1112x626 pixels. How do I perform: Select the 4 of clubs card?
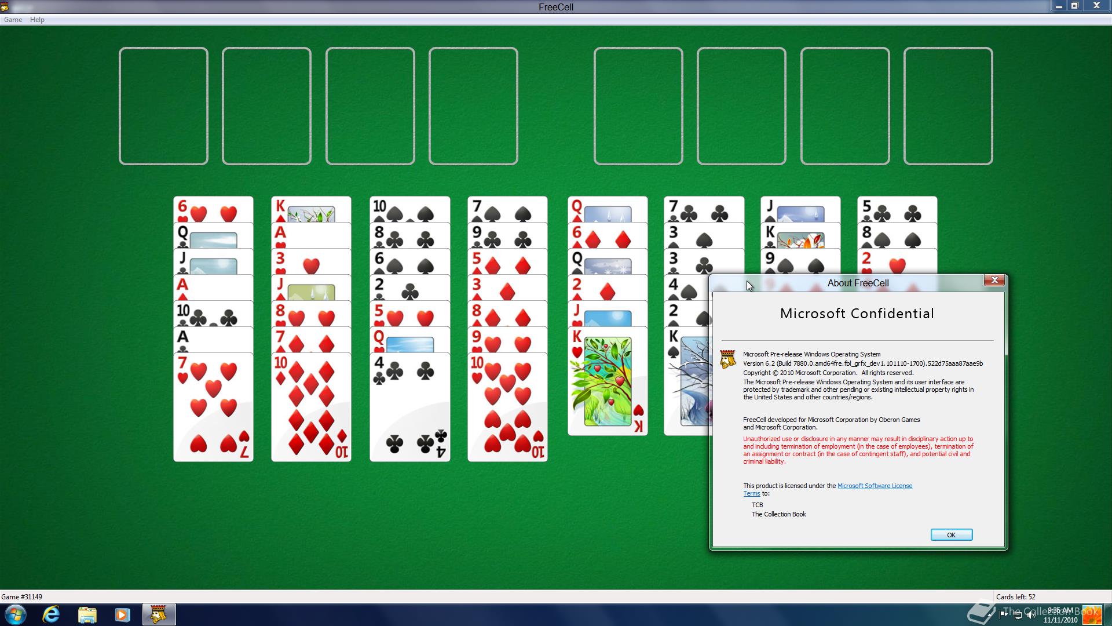tap(409, 406)
